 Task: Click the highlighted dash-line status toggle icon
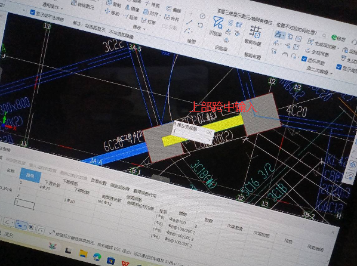21,225
